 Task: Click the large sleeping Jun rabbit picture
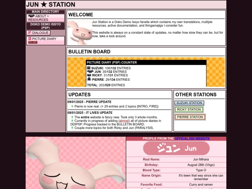[76, 163]
